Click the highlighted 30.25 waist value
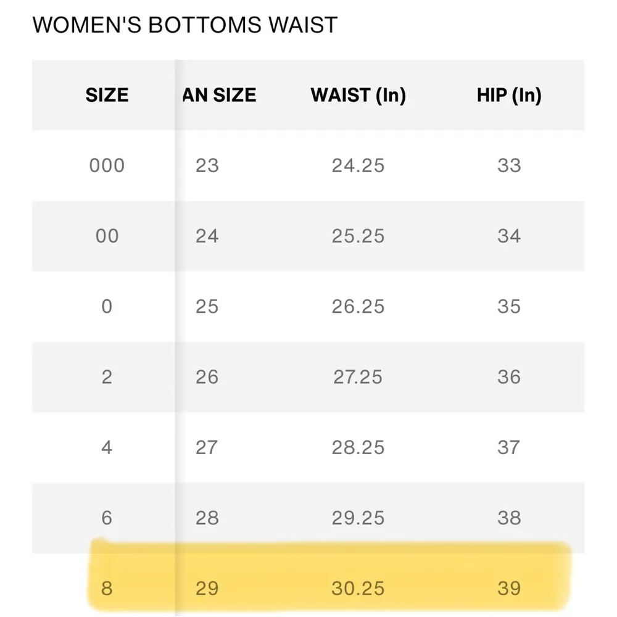 click(358, 588)
